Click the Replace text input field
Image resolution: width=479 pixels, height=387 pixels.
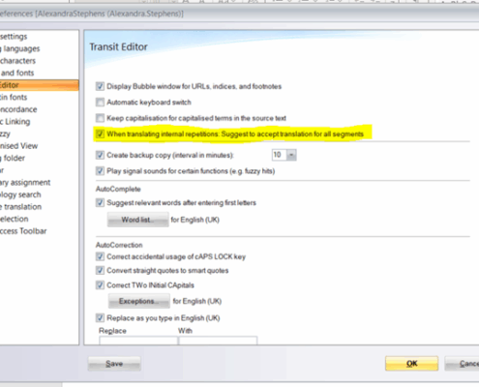tap(138, 341)
